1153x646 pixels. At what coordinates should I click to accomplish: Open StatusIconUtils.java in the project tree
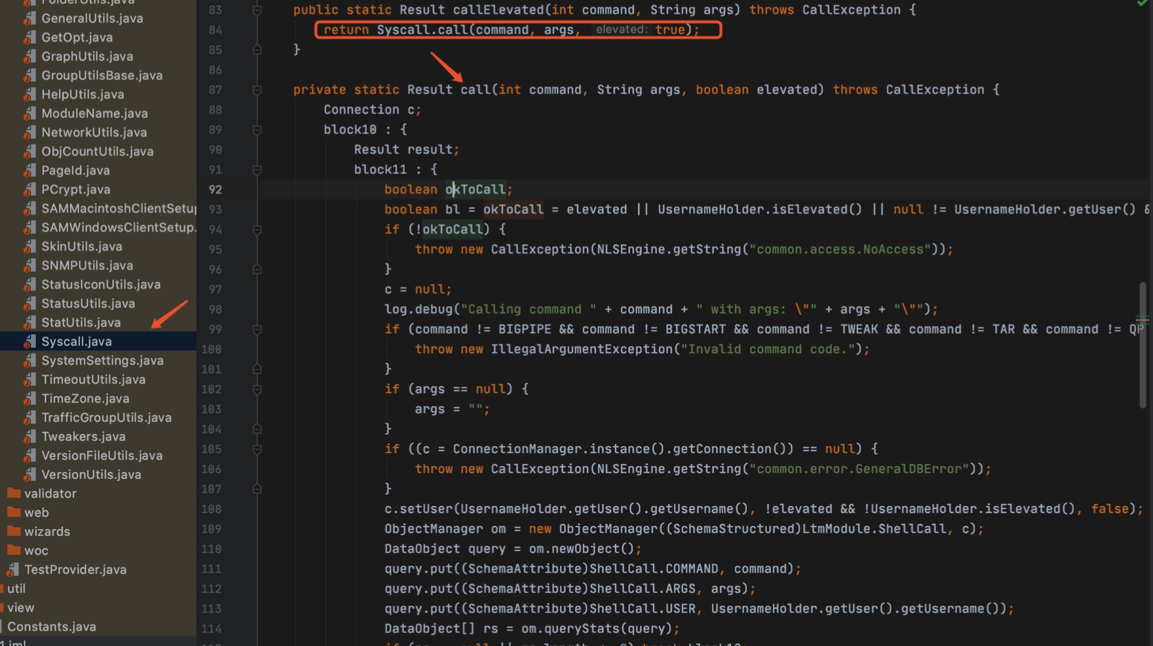(x=101, y=285)
